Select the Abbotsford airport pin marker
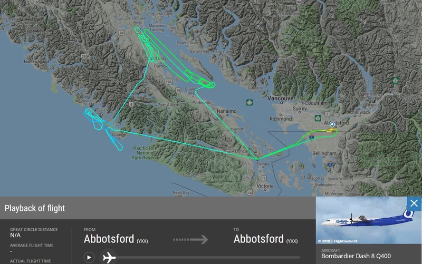Viewport: 422px width, 264px height. pyautogui.click(x=332, y=125)
